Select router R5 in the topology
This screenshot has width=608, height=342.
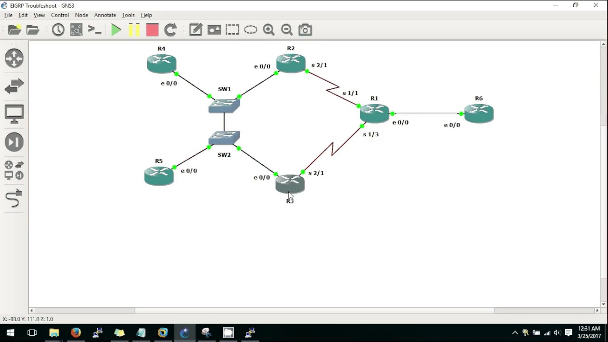point(159,176)
